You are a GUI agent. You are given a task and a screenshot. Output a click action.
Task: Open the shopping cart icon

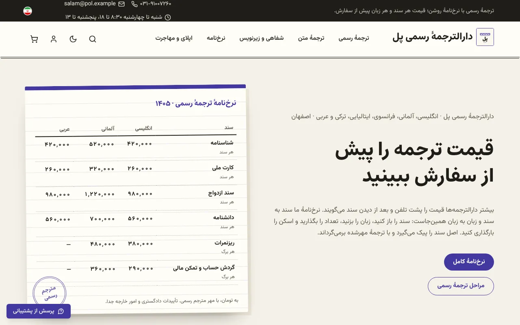(x=34, y=39)
